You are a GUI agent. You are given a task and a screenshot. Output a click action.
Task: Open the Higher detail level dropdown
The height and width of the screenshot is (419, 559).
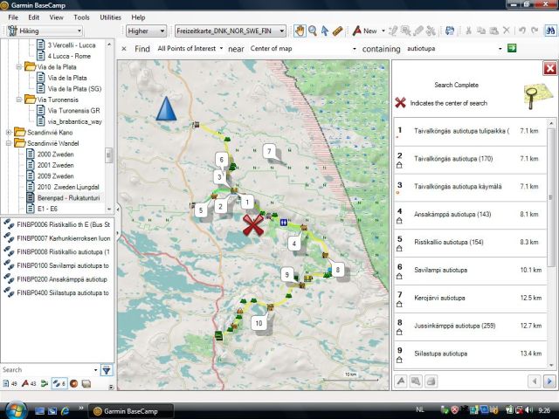pos(147,31)
